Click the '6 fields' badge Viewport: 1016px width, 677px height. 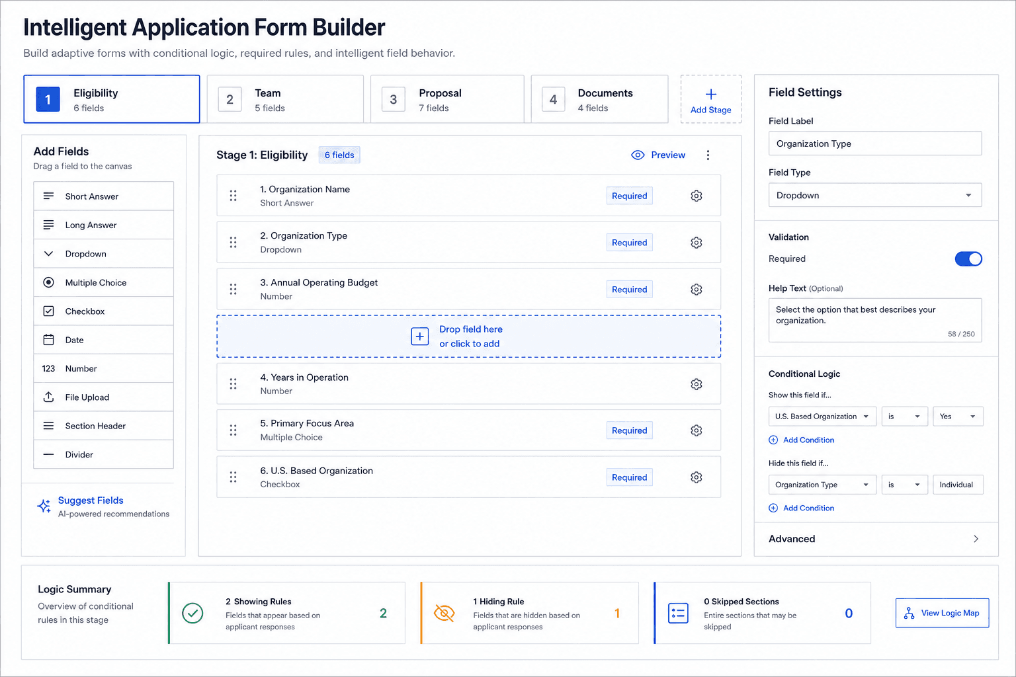[339, 155]
